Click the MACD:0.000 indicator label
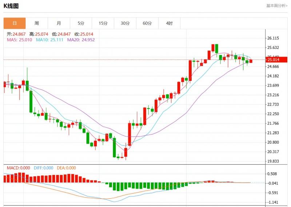291x207 pixels. [19, 168]
